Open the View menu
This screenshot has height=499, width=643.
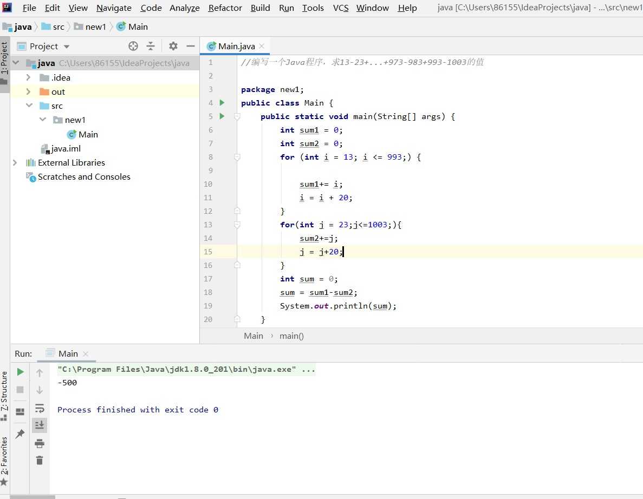click(78, 8)
